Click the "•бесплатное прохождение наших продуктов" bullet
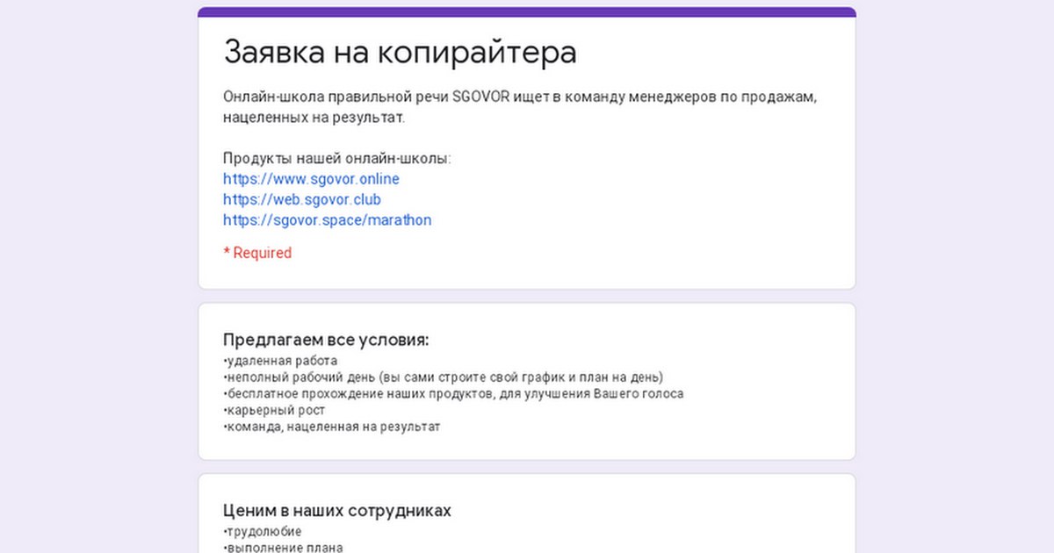Image resolution: width=1054 pixels, height=553 pixels. tap(453, 394)
